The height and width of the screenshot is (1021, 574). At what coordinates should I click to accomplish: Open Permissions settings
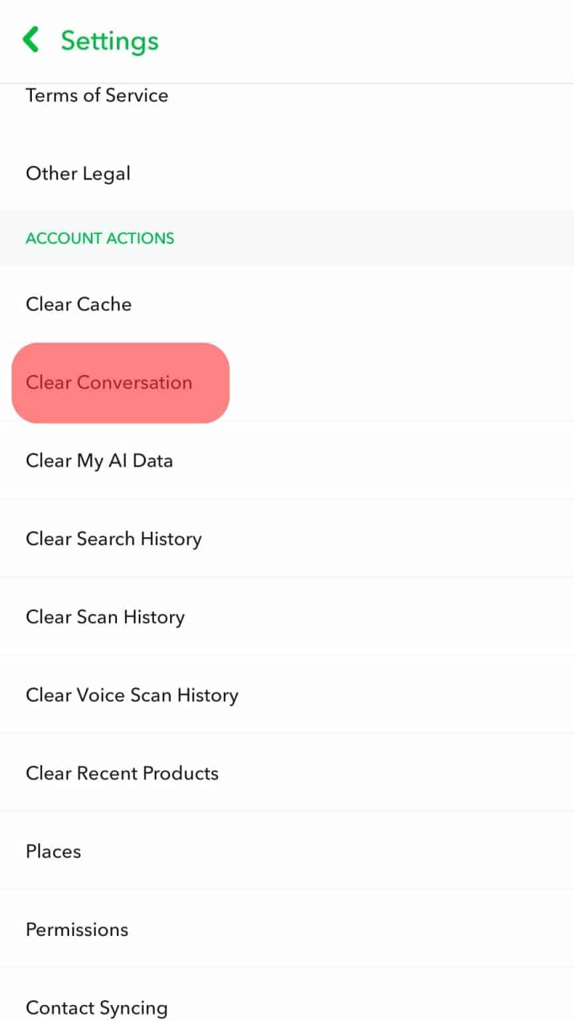(x=77, y=930)
